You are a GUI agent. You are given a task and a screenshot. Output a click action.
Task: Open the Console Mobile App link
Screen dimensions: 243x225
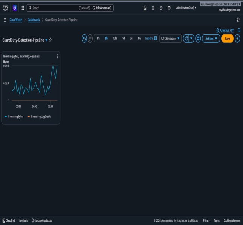tap(42, 220)
